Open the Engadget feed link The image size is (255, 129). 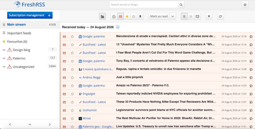[x=87, y=94]
